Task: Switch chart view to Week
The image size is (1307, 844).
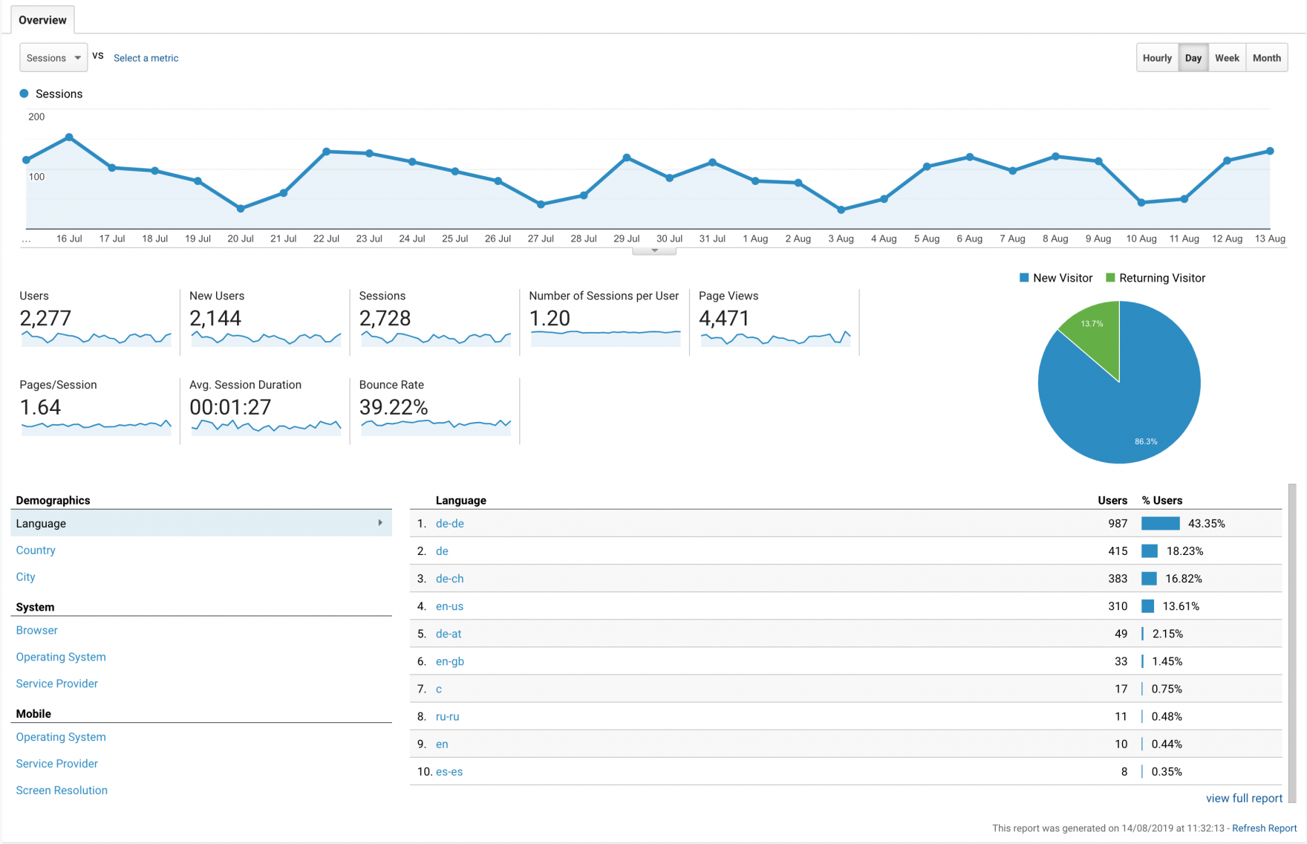Action: 1226,58
